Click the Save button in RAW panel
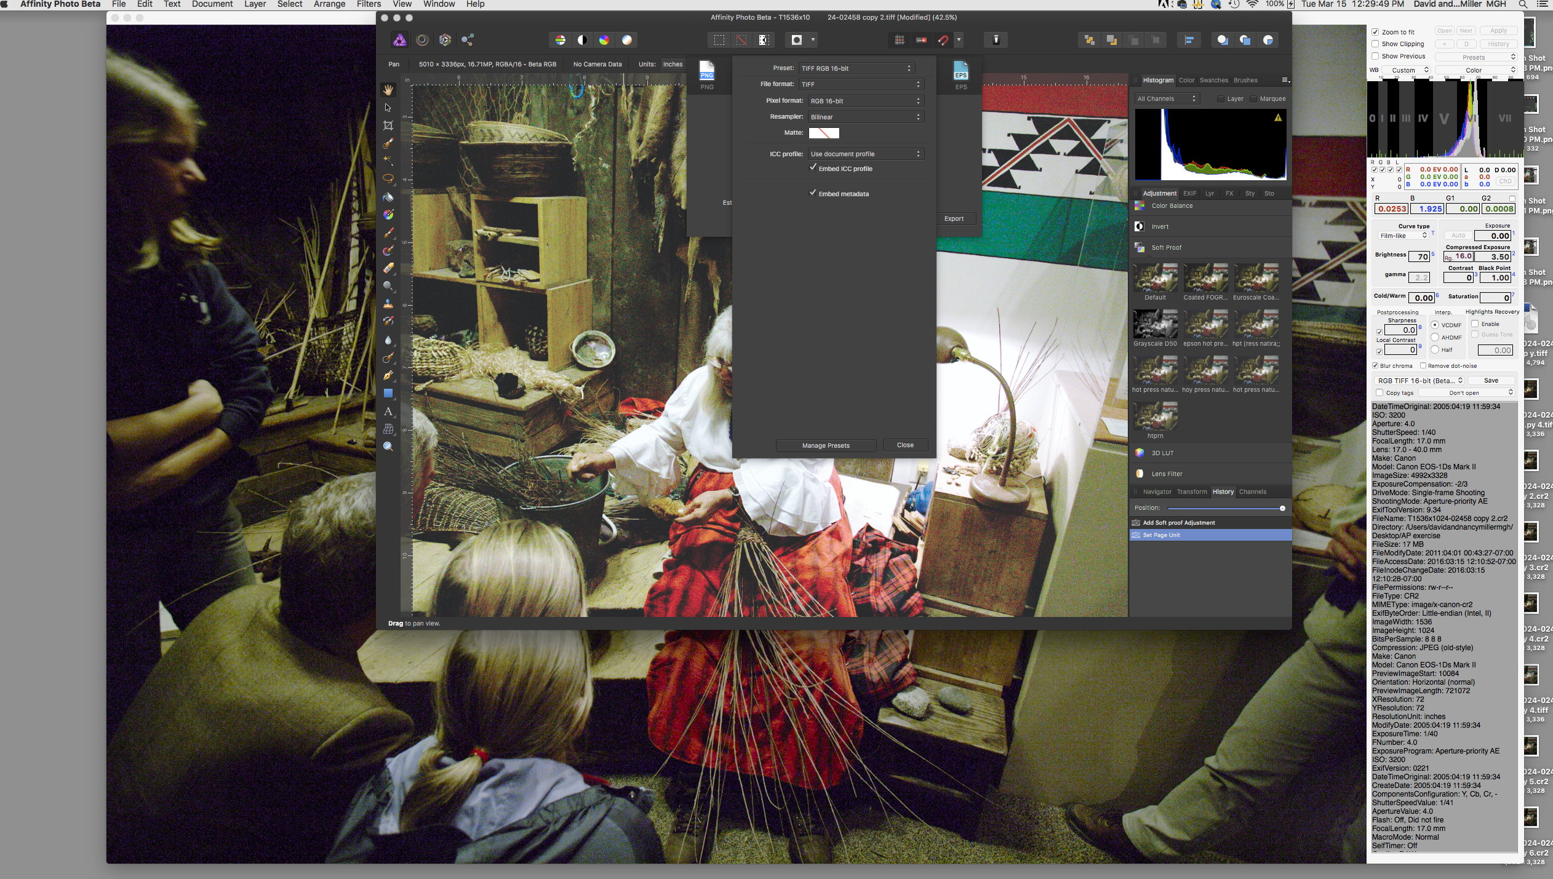1553x879 pixels. (1490, 380)
